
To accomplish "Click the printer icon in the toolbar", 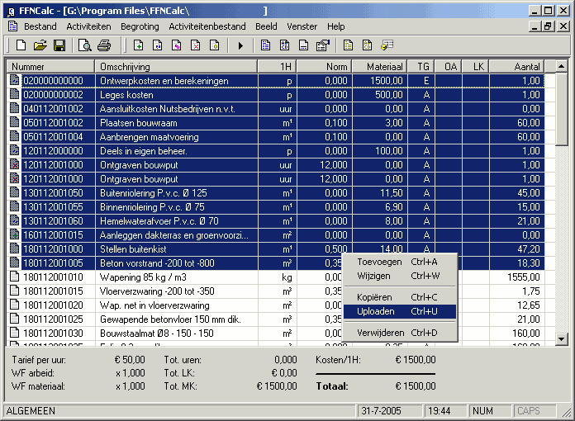I will [x=104, y=45].
